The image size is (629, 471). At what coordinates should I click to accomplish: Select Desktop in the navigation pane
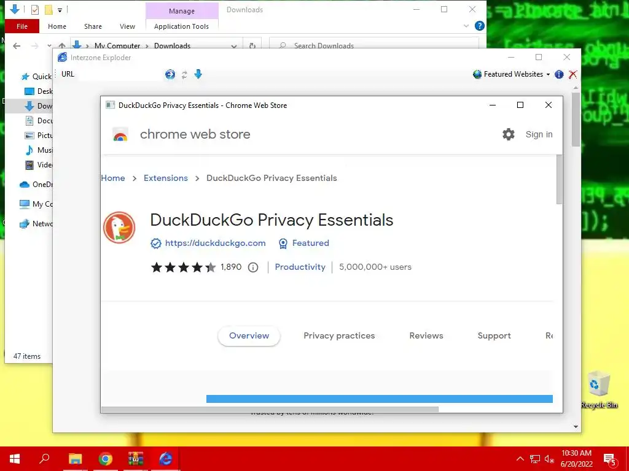(39, 91)
